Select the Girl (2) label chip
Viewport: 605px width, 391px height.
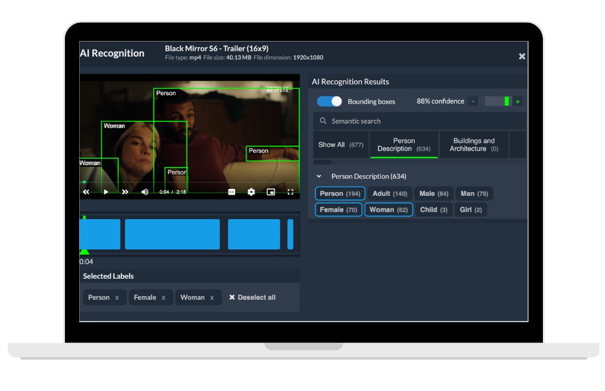pyautogui.click(x=471, y=210)
